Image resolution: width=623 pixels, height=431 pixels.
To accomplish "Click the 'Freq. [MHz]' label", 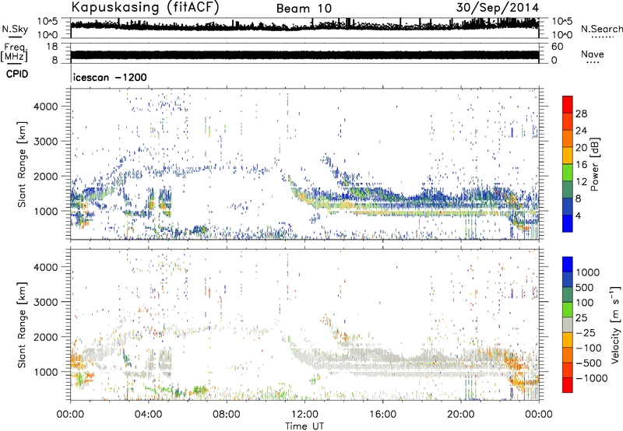I will pyautogui.click(x=14, y=52).
